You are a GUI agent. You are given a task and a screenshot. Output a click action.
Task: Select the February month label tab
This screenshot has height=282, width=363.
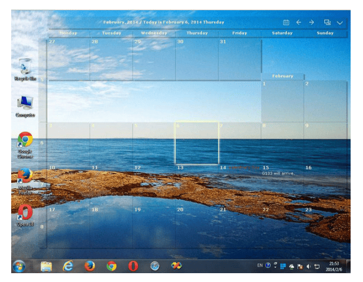click(x=283, y=76)
